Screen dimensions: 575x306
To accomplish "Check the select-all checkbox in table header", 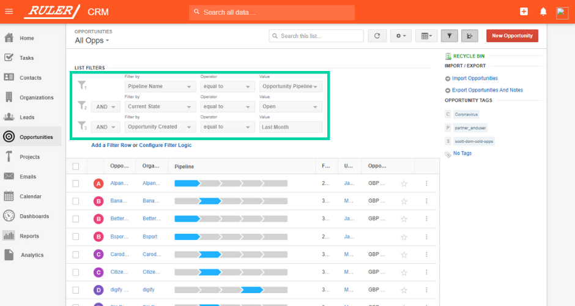I will tap(76, 166).
